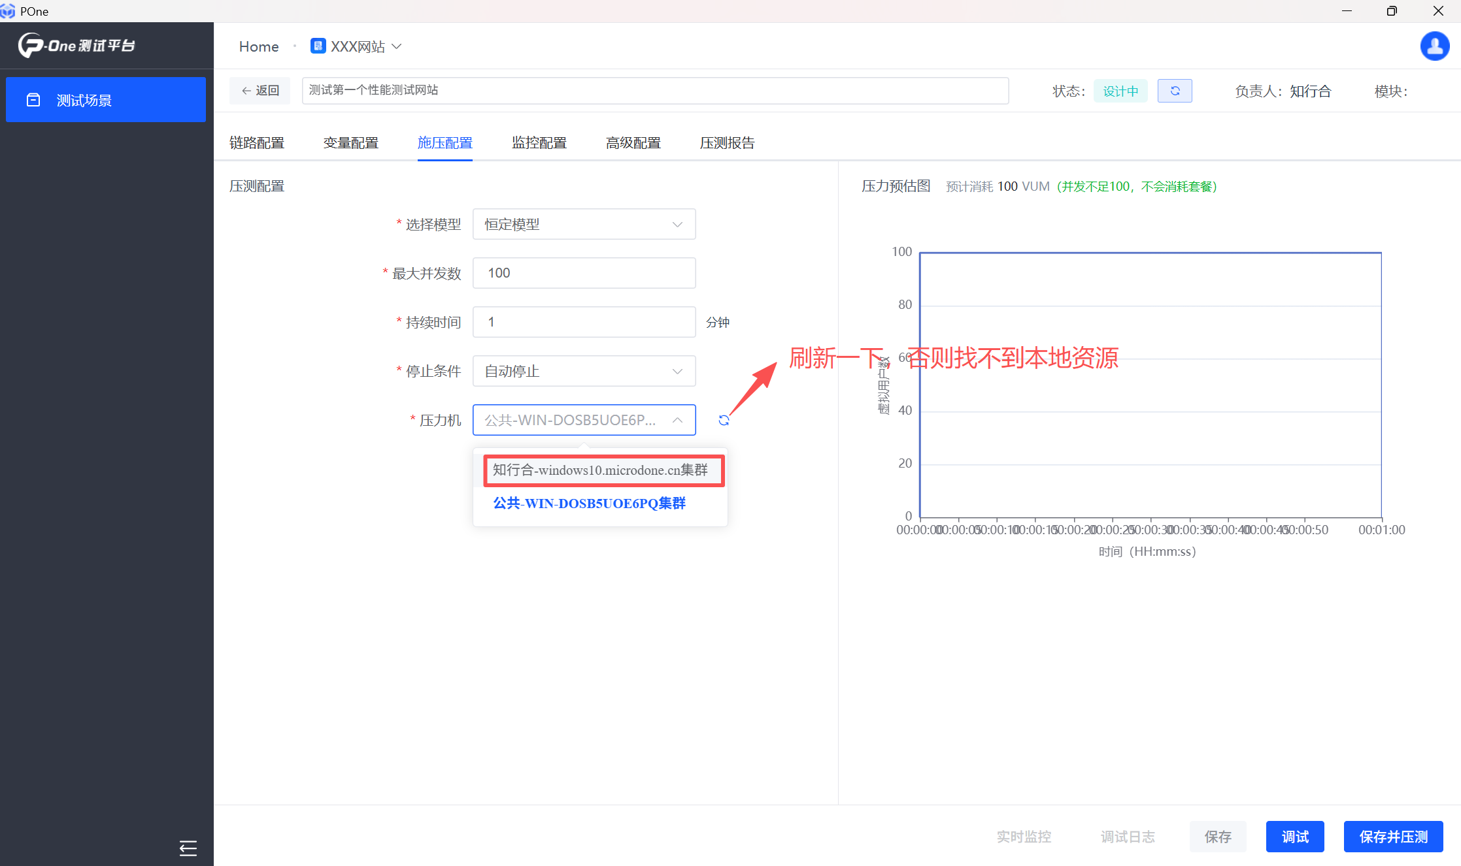Click the 返回 back button
The width and height of the screenshot is (1461, 866).
(x=260, y=91)
